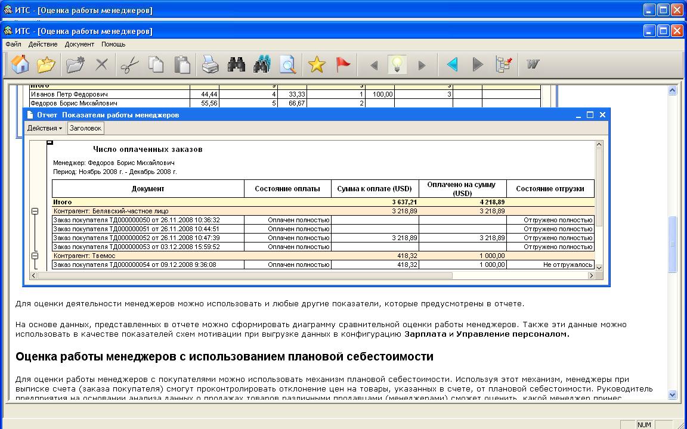
Task: Click the report's horizontal scrollbar right arrow
Action: tap(591, 275)
